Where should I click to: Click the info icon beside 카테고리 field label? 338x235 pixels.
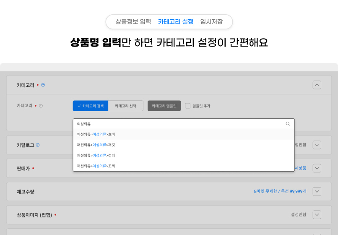[x=41, y=106]
